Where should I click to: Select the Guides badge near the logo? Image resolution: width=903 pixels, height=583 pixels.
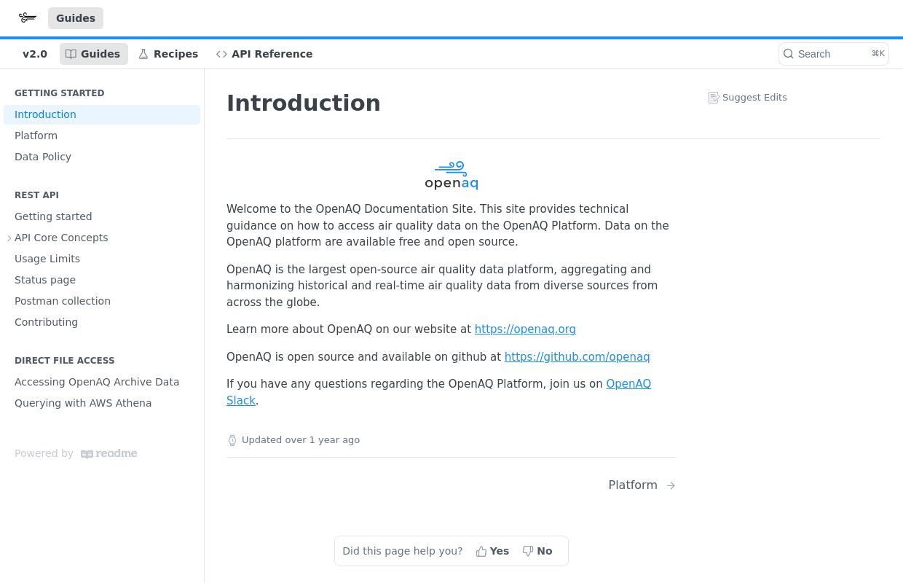[75, 17]
